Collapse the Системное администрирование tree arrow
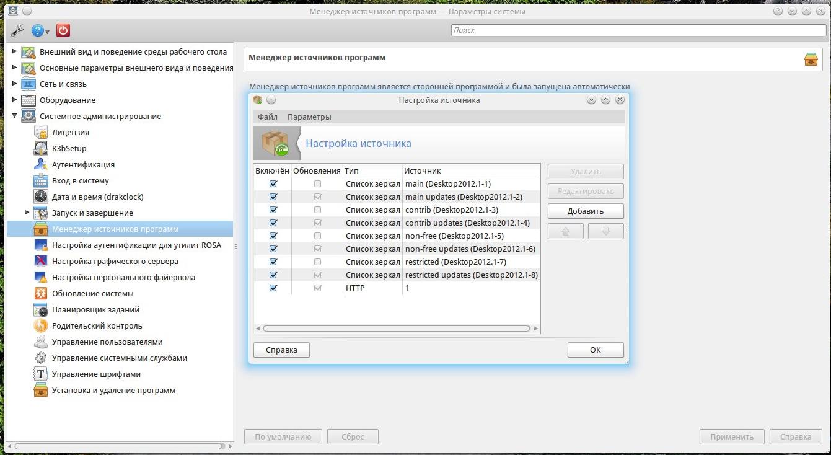This screenshot has height=455, width=831. point(15,116)
